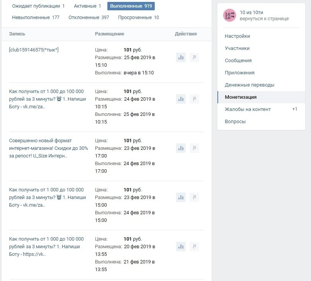Image resolution: width=311 pixels, height=281 pixels.
Task: View statistics icon for the U_Size store post
Action: pos(181,148)
